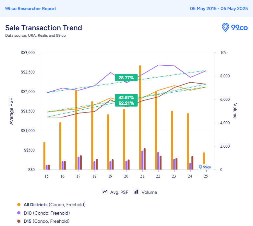
Task: Click the purple D10 bar at year 22
Action: [x=158, y=161]
